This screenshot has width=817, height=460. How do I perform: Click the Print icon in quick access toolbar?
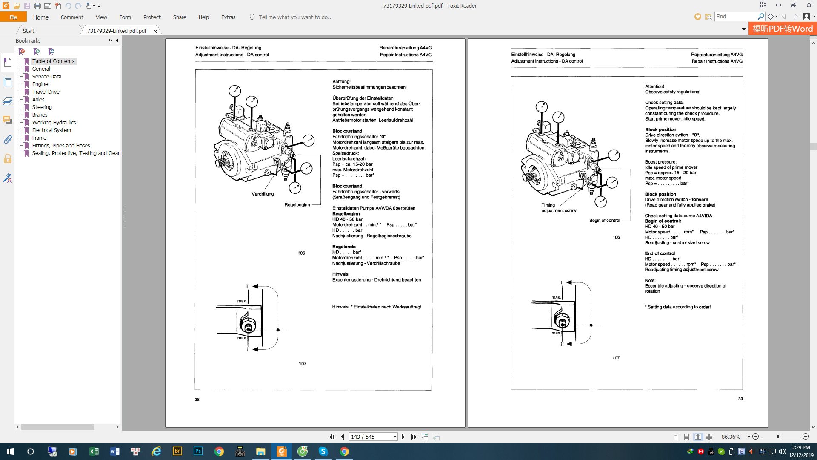coord(38,6)
